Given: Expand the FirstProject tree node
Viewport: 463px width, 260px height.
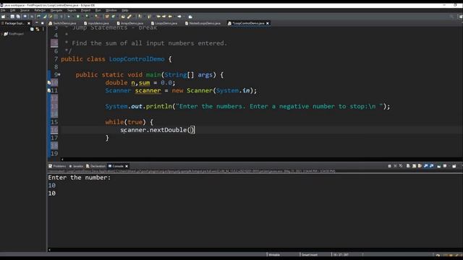Looking at the screenshot, I should pos(1,34).
